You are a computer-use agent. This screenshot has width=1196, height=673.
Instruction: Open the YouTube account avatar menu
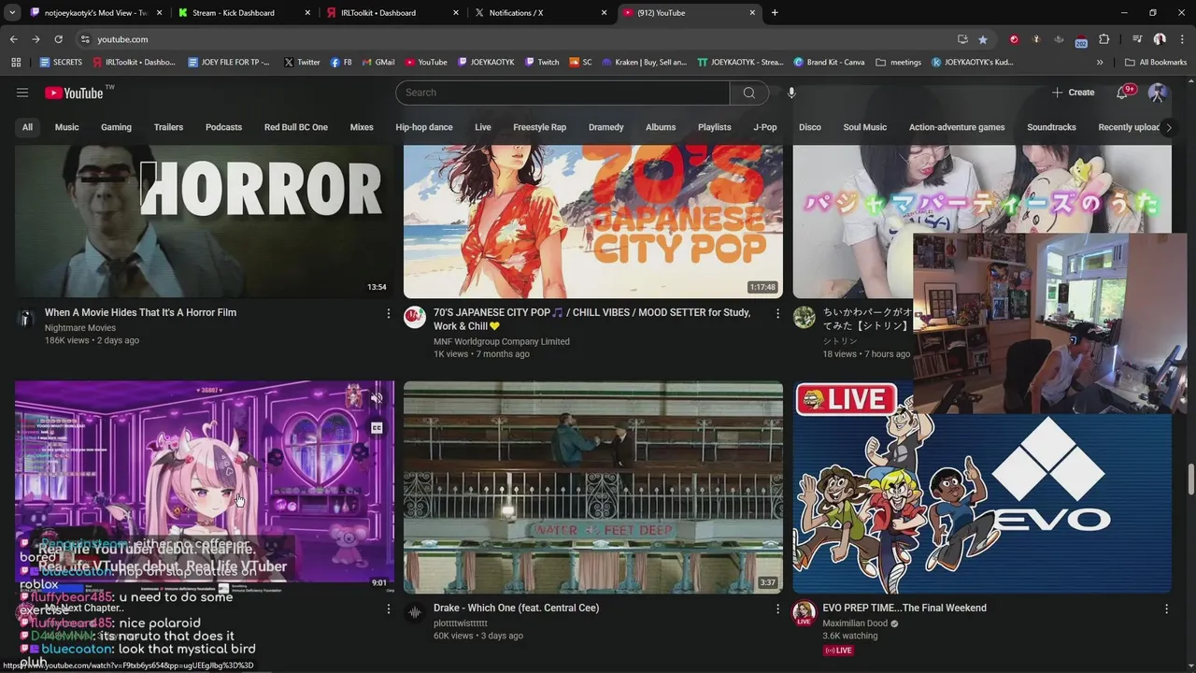[x=1157, y=93]
